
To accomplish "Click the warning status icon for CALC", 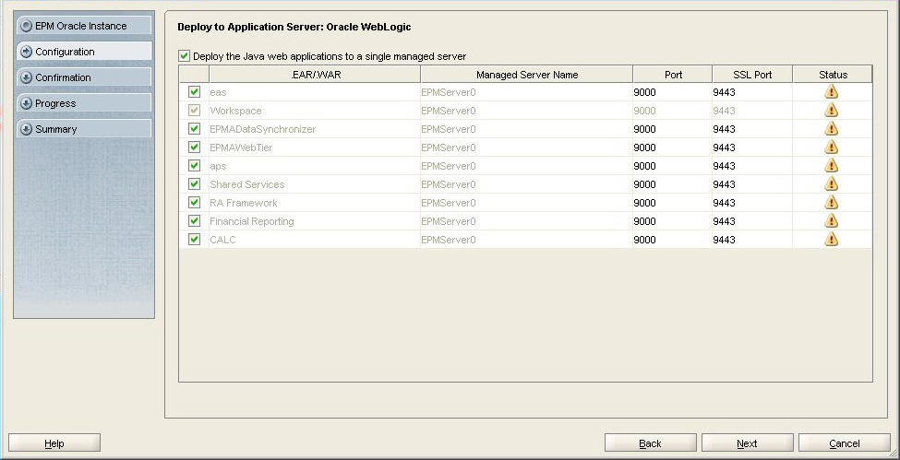I will (831, 239).
